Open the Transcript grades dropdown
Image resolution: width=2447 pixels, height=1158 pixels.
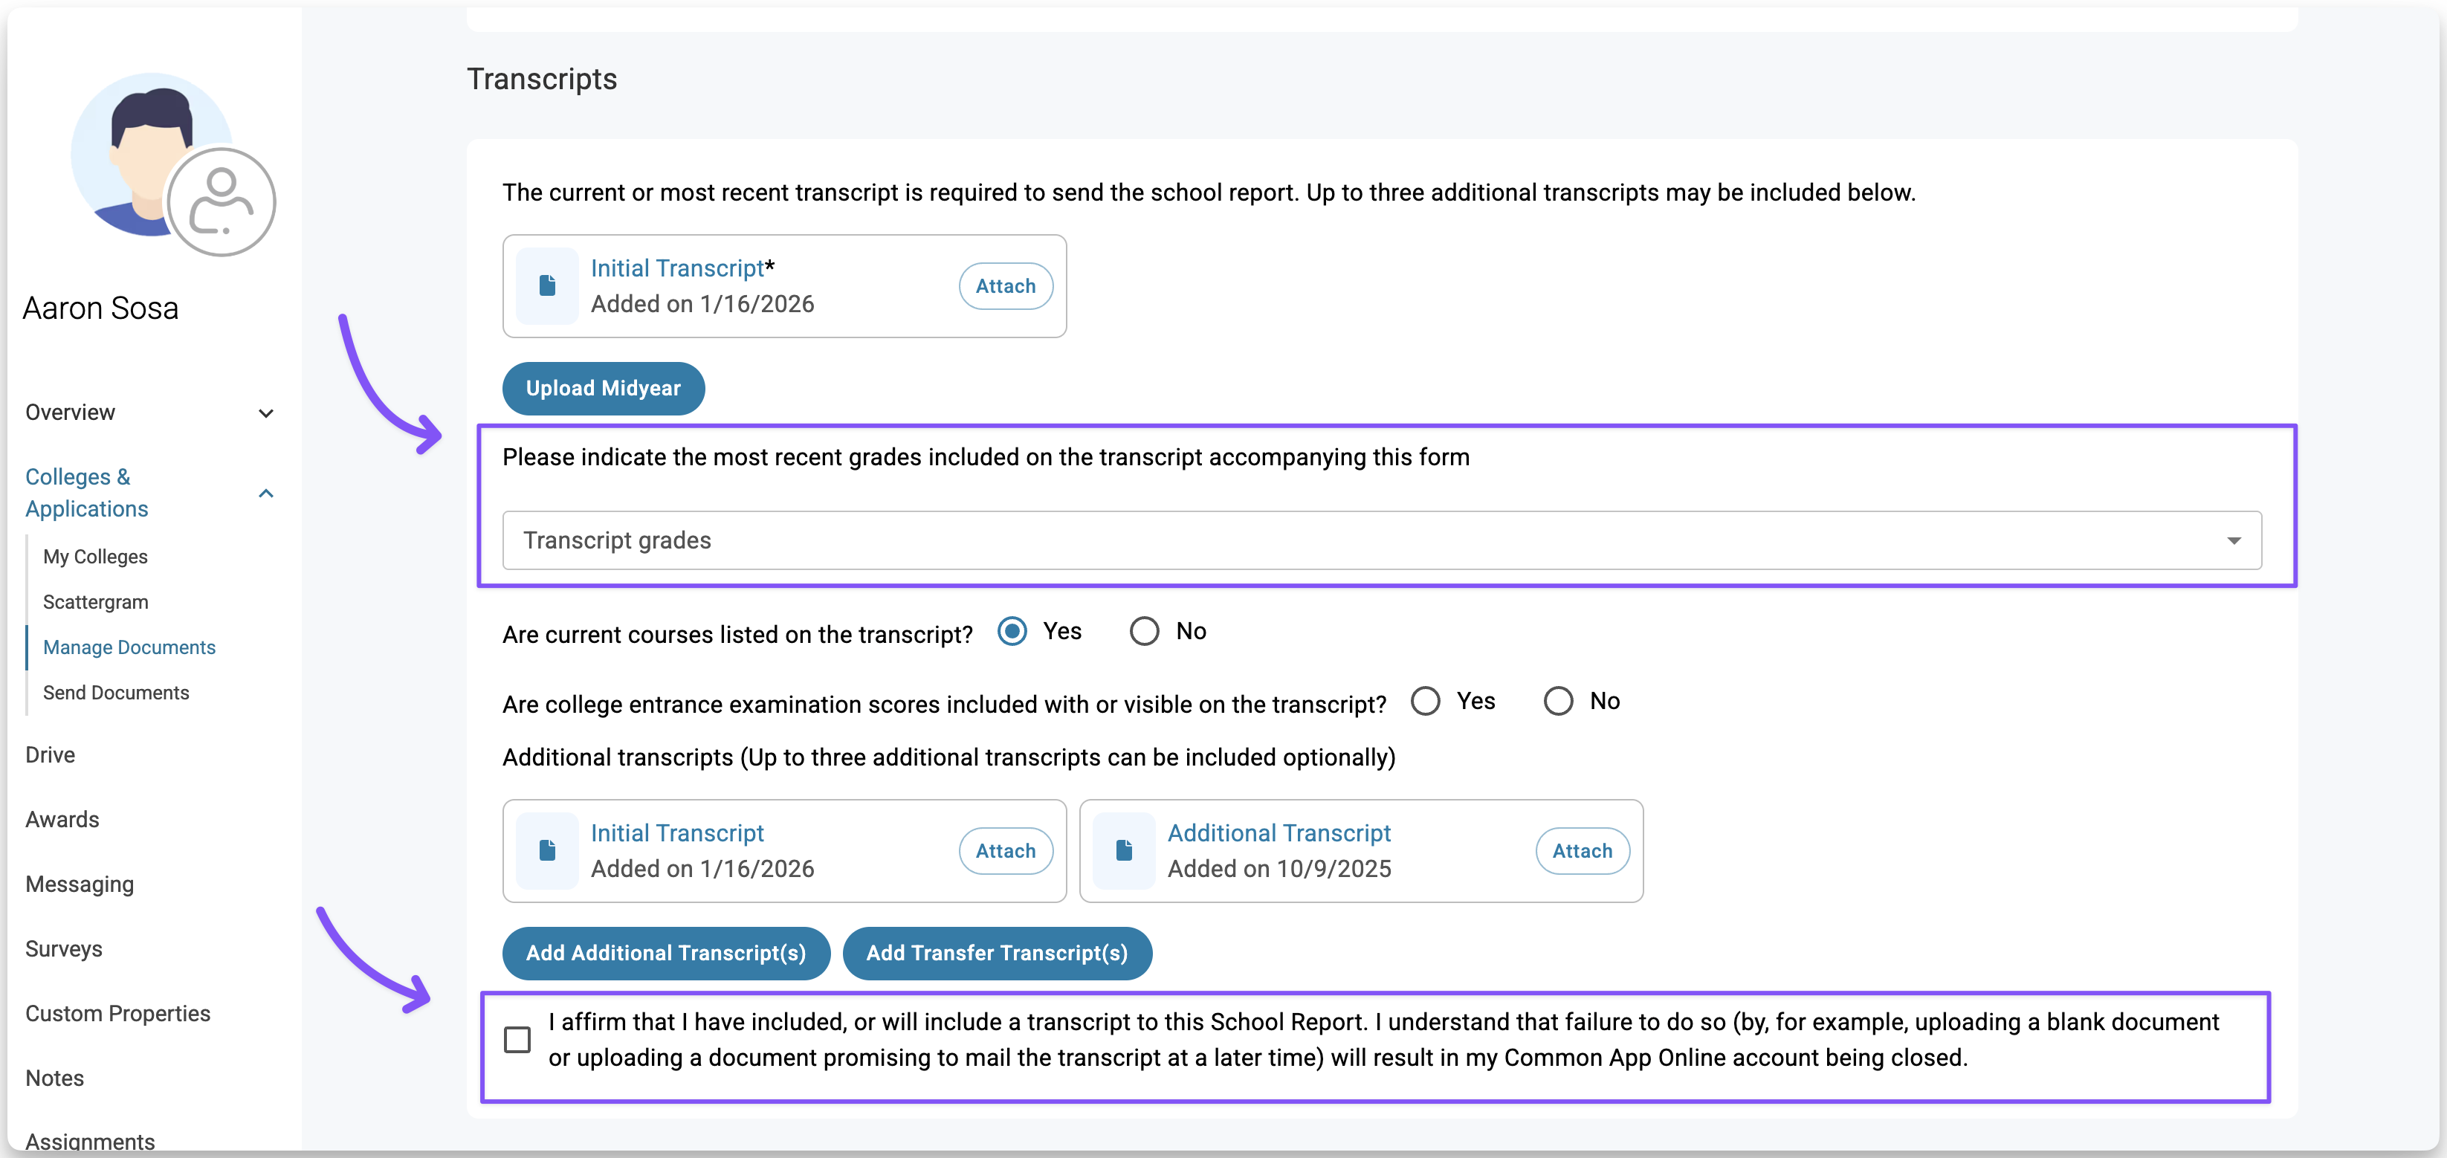point(1381,540)
